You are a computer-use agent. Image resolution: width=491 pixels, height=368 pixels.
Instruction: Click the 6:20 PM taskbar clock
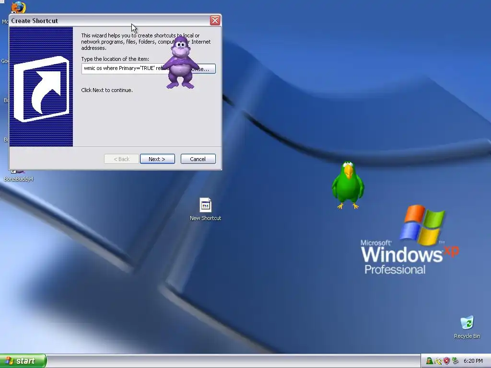click(x=473, y=361)
